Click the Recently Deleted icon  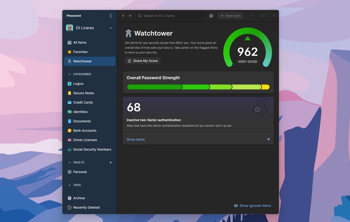[69, 208]
